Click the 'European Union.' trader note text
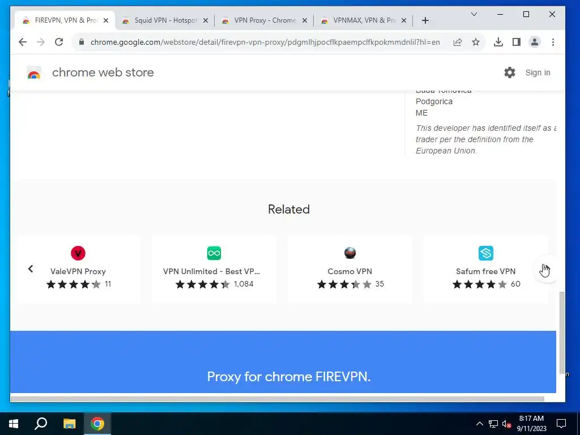 pos(446,151)
